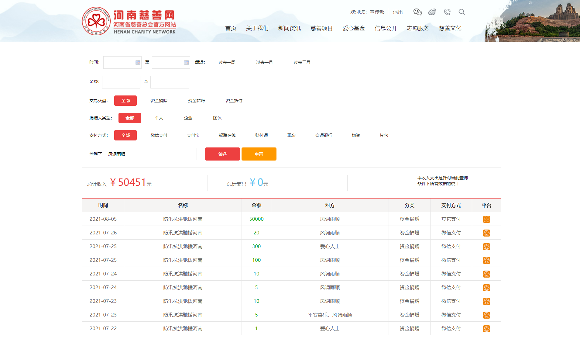Select 企业 donor type filter
580x339 pixels.
click(x=188, y=118)
